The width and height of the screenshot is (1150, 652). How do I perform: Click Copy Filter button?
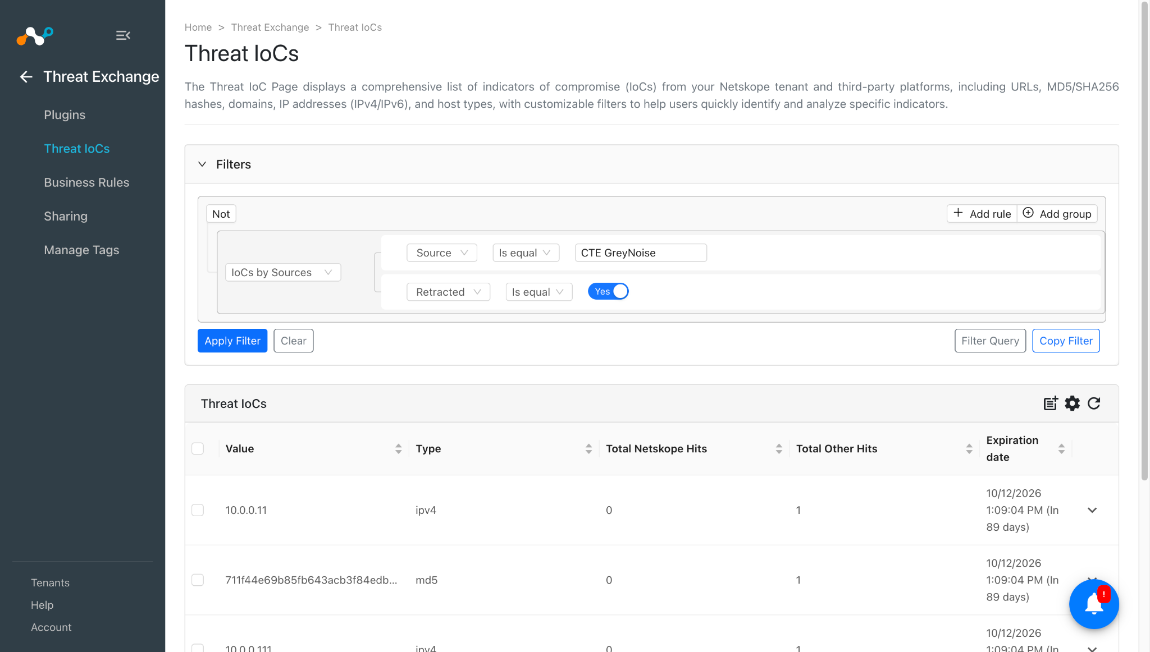tap(1066, 341)
